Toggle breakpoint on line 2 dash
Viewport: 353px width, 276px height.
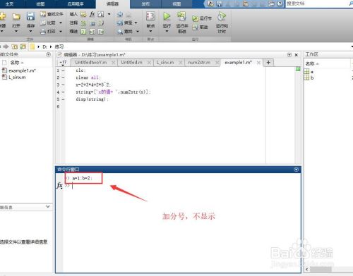pyautogui.click(x=63, y=77)
